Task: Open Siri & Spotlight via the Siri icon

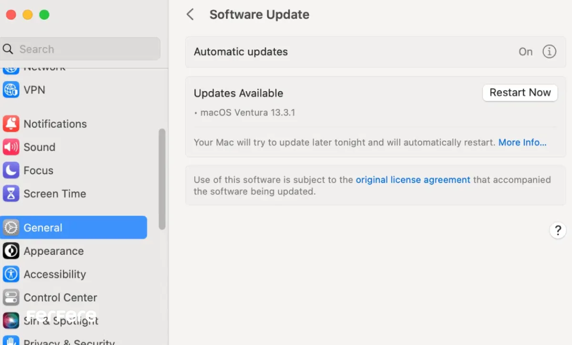Action: click(x=11, y=320)
